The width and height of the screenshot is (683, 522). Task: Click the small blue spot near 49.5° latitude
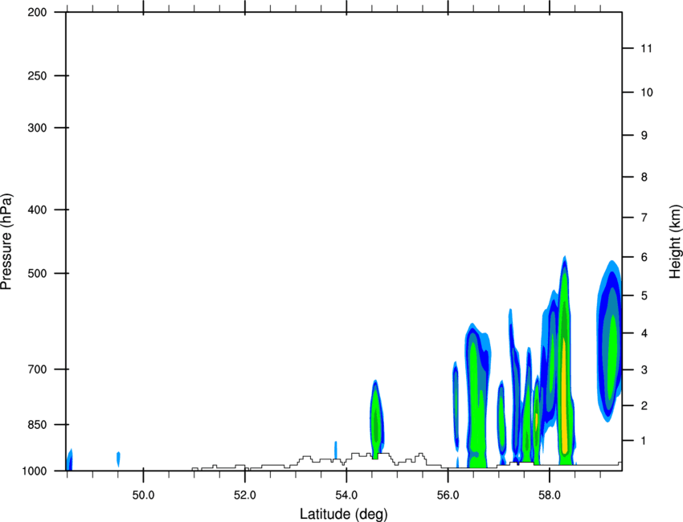[x=118, y=459]
